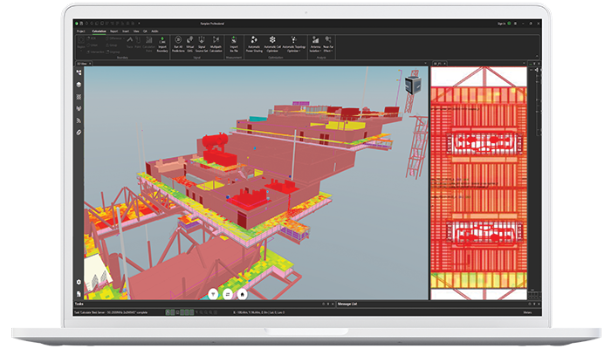Viewport: 611px width, 349px height.
Task: Open the Project menu tab
Action: [80, 31]
